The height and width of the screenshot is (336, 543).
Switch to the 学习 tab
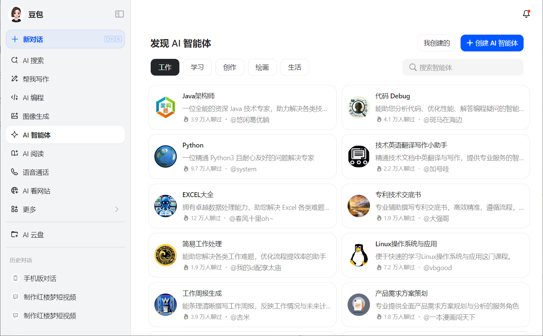point(197,67)
